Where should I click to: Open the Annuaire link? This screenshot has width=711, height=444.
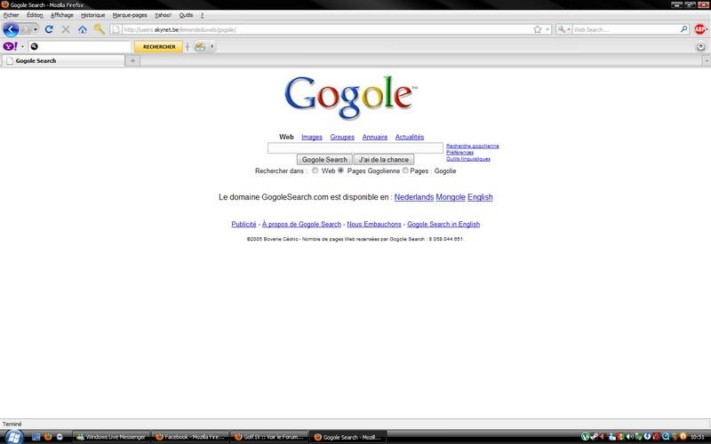pyautogui.click(x=375, y=137)
